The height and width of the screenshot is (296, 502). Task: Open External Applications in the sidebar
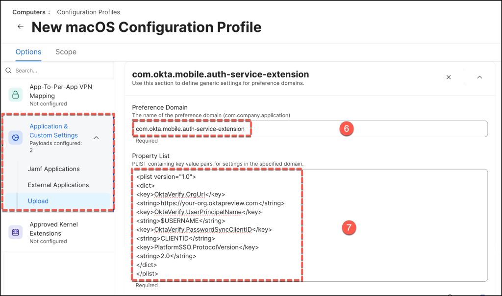click(x=58, y=185)
